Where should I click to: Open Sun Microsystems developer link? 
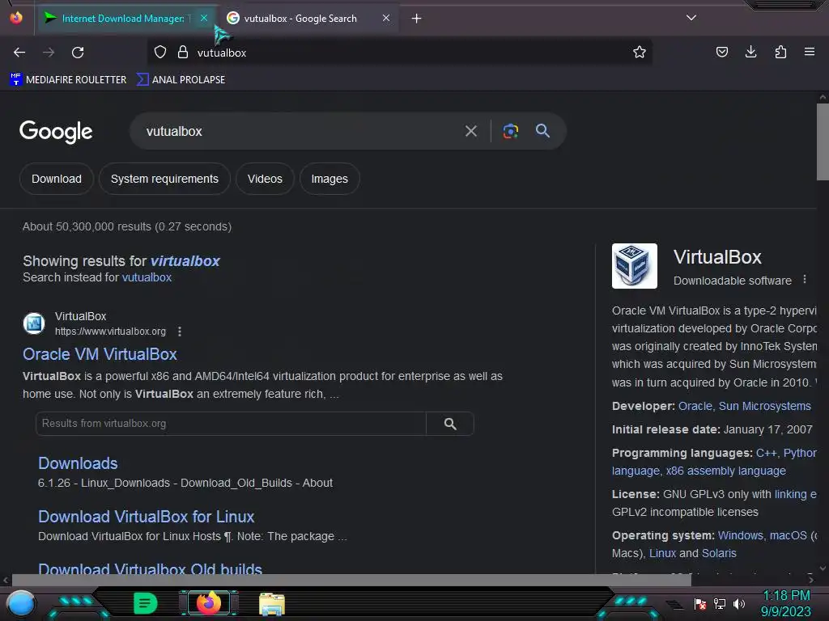[764, 406]
